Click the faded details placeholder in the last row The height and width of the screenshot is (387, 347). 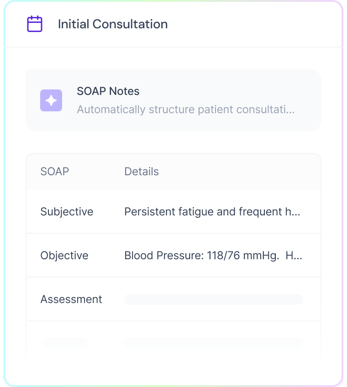[x=213, y=343]
